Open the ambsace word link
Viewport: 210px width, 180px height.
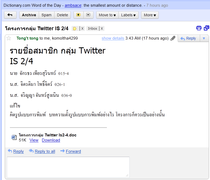point(73,5)
